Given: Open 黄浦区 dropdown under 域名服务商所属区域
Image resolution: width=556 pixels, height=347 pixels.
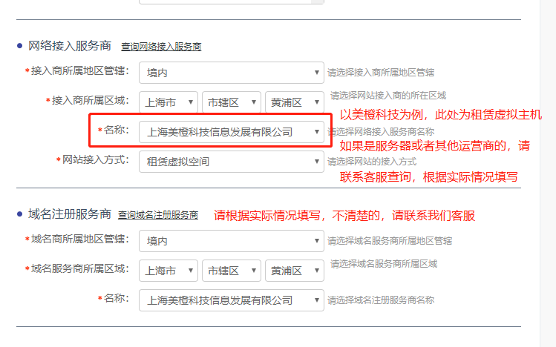Looking at the screenshot, I should pos(294,271).
